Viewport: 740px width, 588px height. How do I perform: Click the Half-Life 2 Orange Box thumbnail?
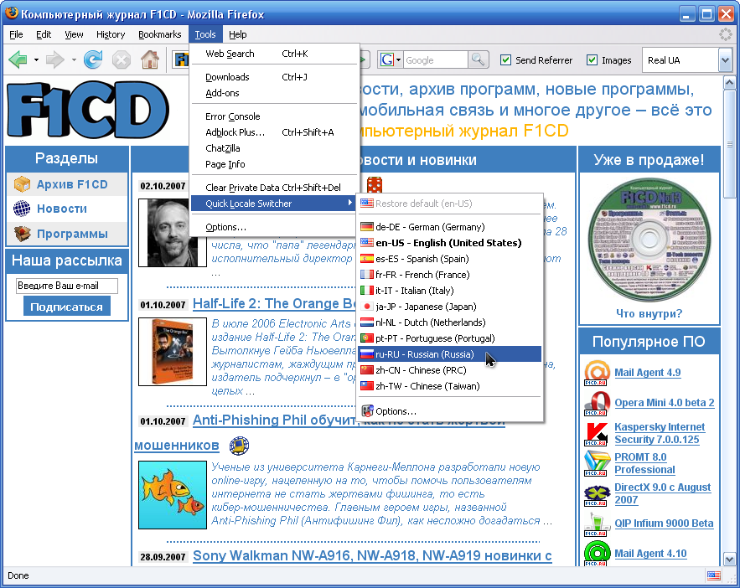click(x=173, y=352)
